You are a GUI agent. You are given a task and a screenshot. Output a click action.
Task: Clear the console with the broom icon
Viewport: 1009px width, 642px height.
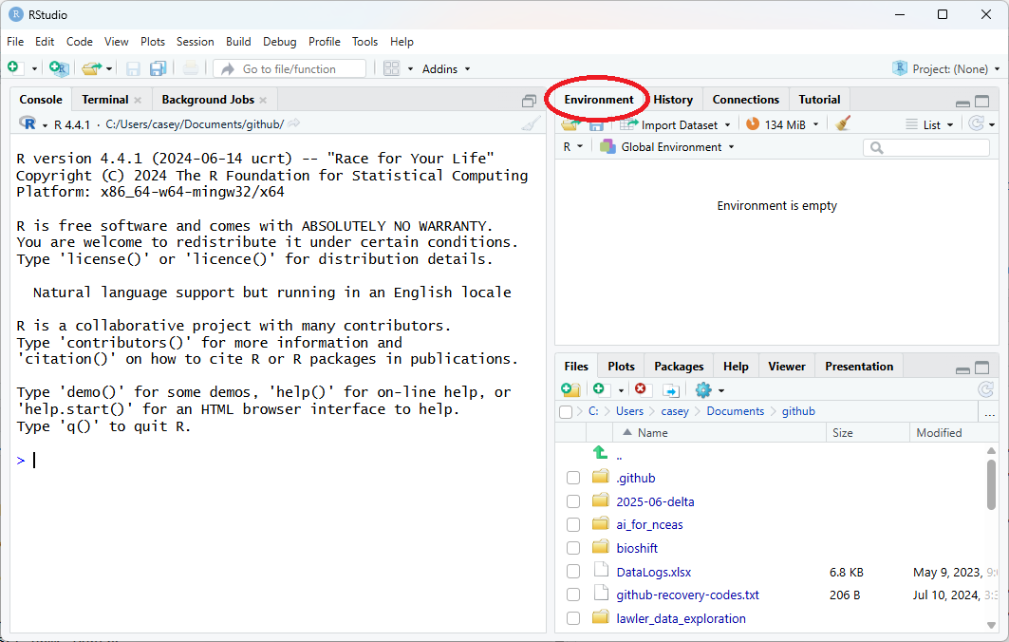531,124
